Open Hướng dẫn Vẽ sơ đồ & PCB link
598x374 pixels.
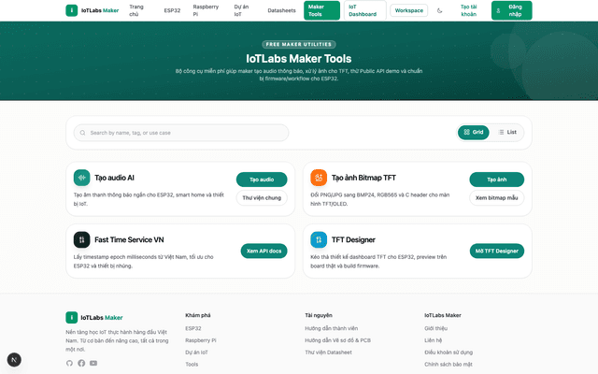tap(338, 340)
